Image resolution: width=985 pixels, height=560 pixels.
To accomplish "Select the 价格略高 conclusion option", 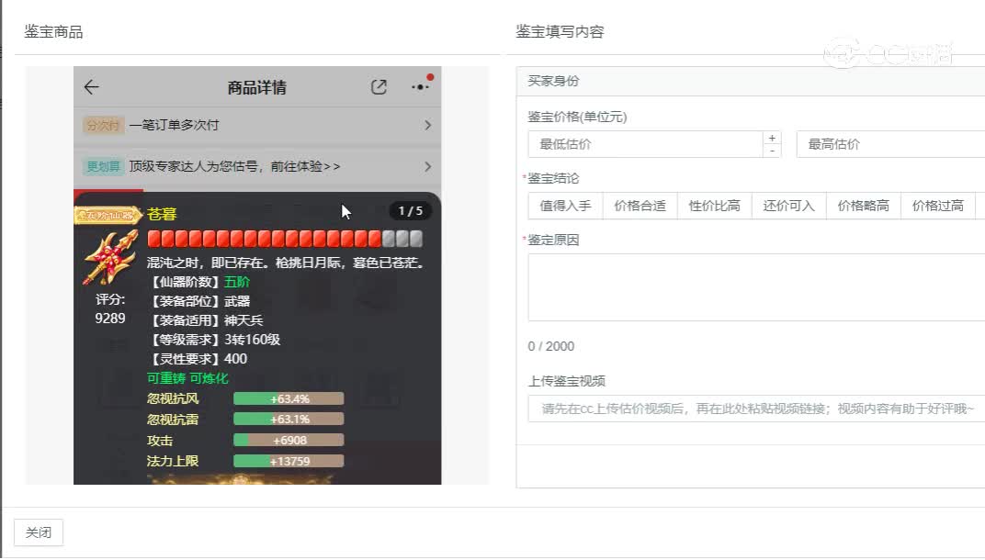I will [863, 206].
